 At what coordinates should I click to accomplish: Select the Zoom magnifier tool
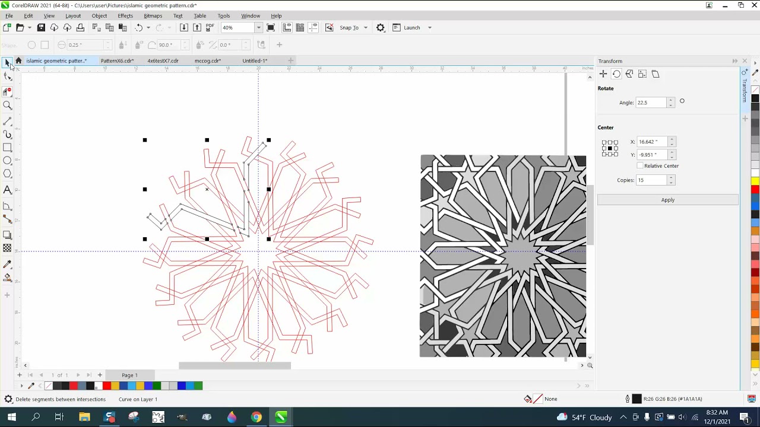pos(7,106)
